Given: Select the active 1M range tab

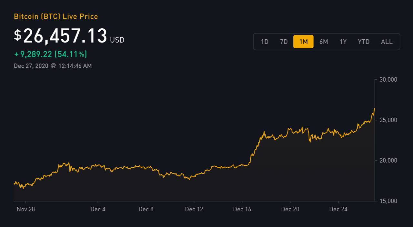Looking at the screenshot, I should click(x=303, y=42).
